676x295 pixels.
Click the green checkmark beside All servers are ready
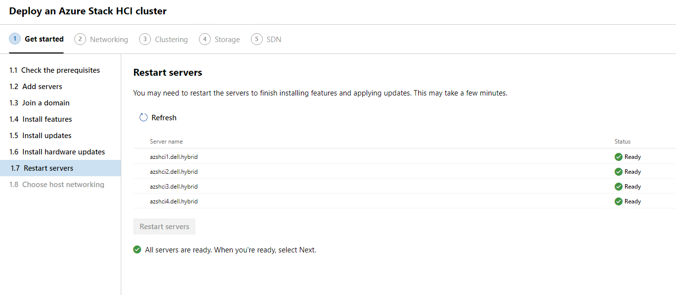[x=137, y=250]
